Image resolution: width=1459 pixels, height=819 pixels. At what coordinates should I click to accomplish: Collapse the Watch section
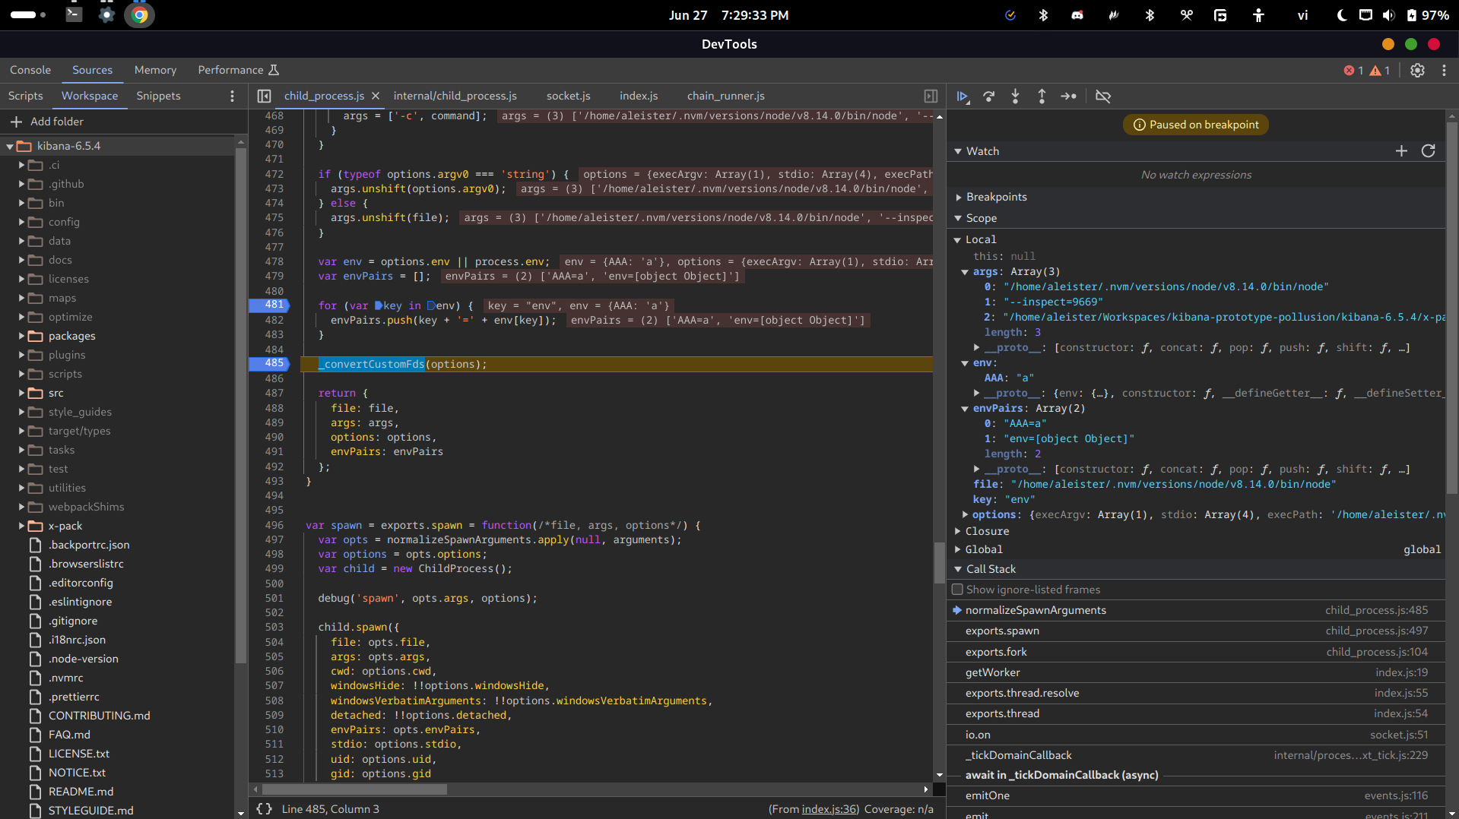click(x=959, y=151)
